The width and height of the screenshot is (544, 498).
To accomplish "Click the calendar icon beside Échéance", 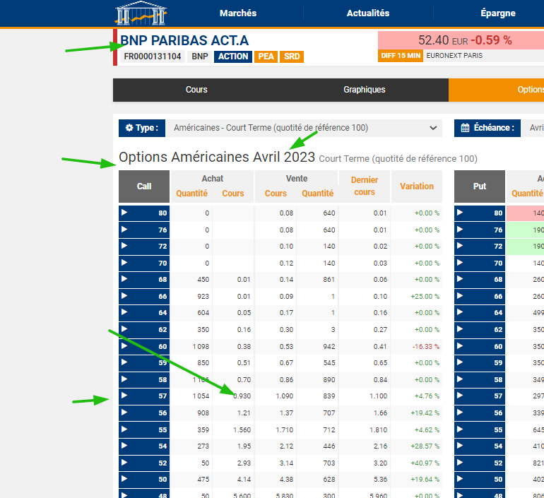I will pyautogui.click(x=465, y=128).
